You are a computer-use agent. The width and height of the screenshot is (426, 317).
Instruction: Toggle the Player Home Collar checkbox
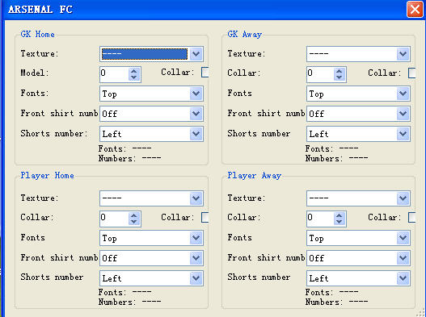click(x=205, y=217)
